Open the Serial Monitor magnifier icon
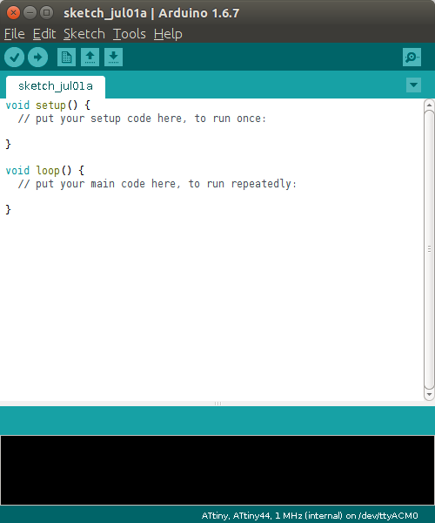This screenshot has height=523, width=435. pos(412,57)
